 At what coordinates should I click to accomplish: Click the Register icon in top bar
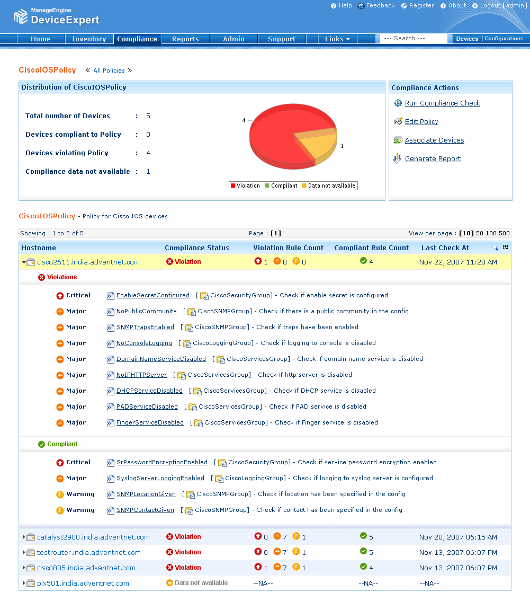[x=404, y=6]
